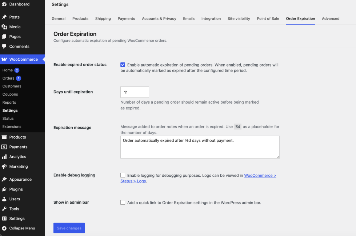356x236 pixels.
Task: Click inside the Expiration message textarea
Action: (x=200, y=147)
